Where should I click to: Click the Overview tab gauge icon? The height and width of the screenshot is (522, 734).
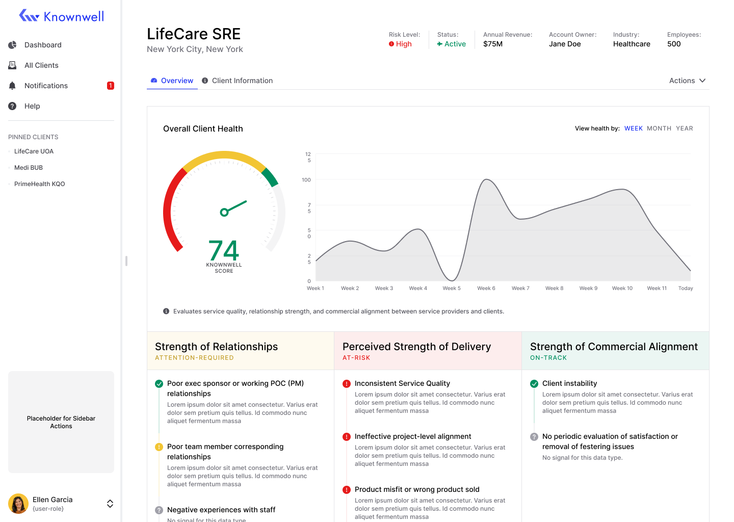pyautogui.click(x=154, y=81)
